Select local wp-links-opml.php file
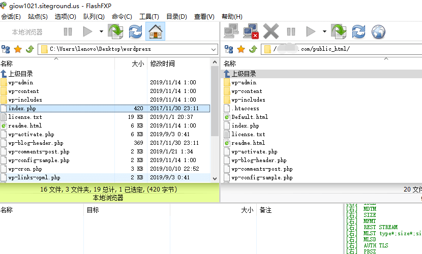The image size is (422, 254). point(105,177)
